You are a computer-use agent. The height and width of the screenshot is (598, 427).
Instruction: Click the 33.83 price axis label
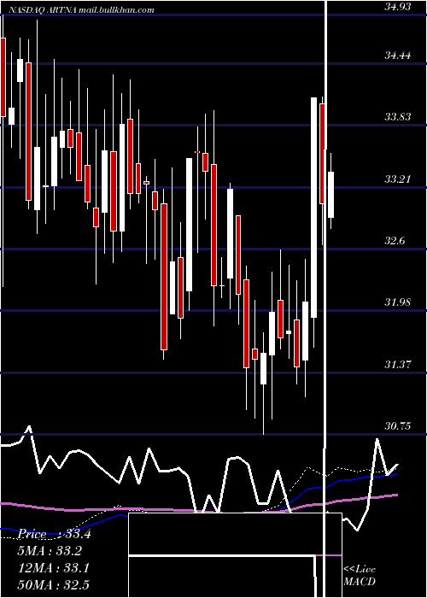pyautogui.click(x=398, y=117)
